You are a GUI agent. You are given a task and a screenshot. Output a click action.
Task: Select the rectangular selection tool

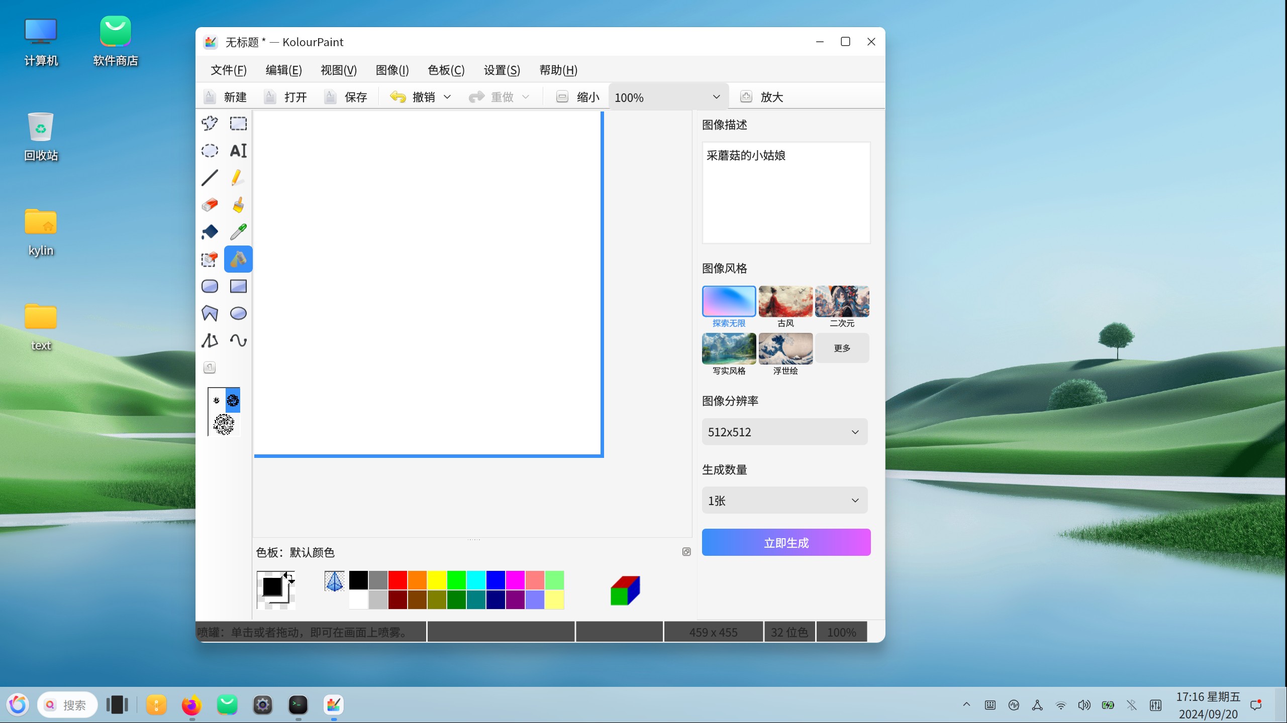tap(238, 124)
